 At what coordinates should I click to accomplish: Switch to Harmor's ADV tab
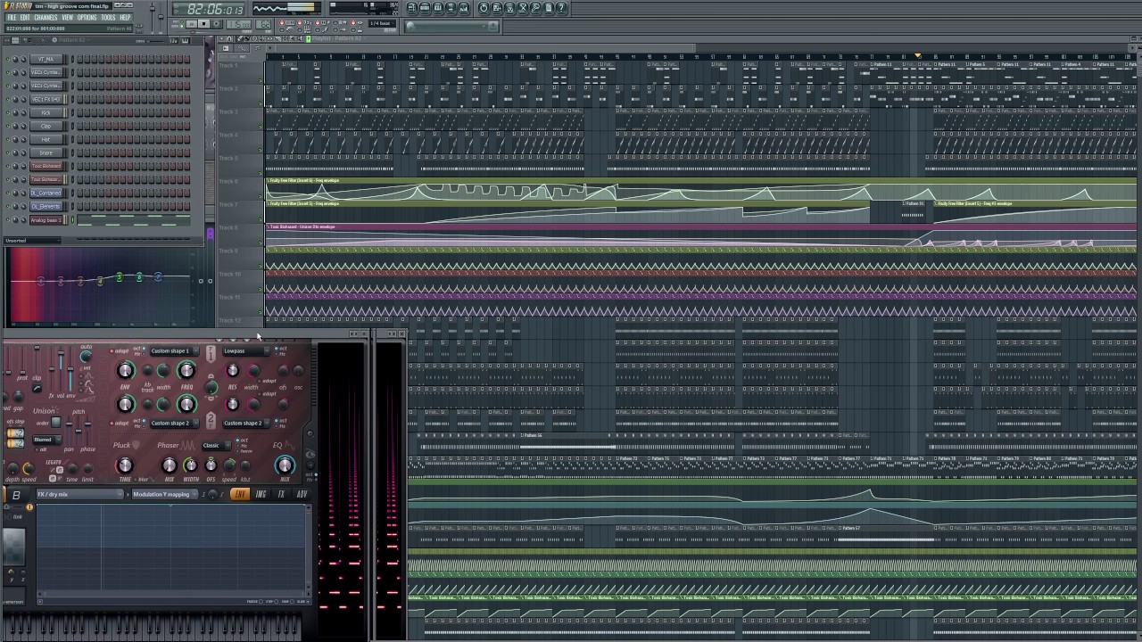[x=302, y=494]
